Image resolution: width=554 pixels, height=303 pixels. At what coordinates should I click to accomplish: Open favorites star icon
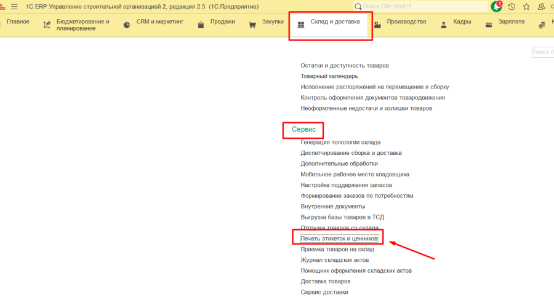click(526, 6)
